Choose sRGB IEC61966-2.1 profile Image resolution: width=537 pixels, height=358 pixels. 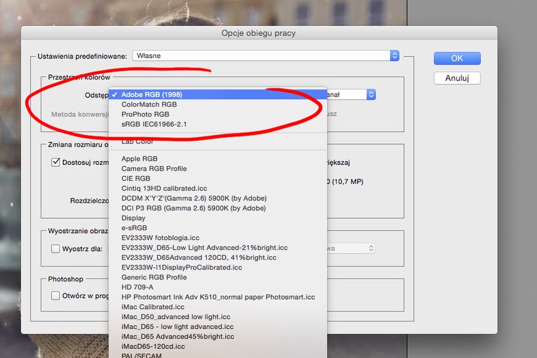(218, 124)
